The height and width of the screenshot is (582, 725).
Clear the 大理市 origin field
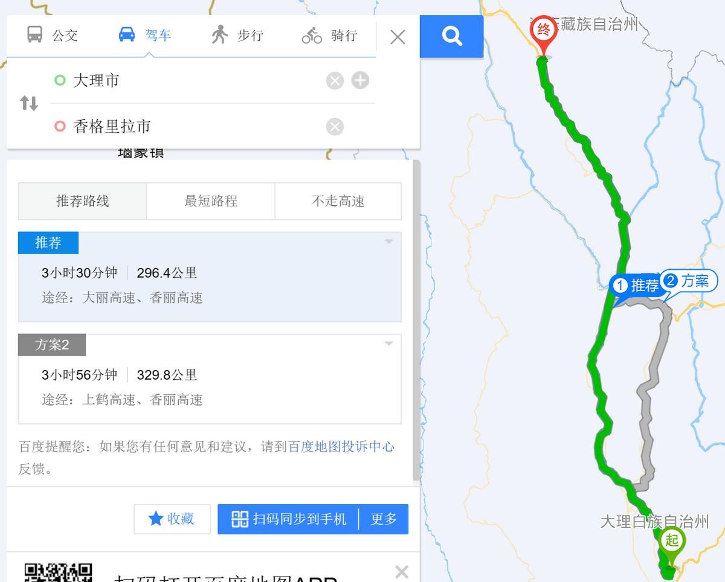click(x=335, y=80)
